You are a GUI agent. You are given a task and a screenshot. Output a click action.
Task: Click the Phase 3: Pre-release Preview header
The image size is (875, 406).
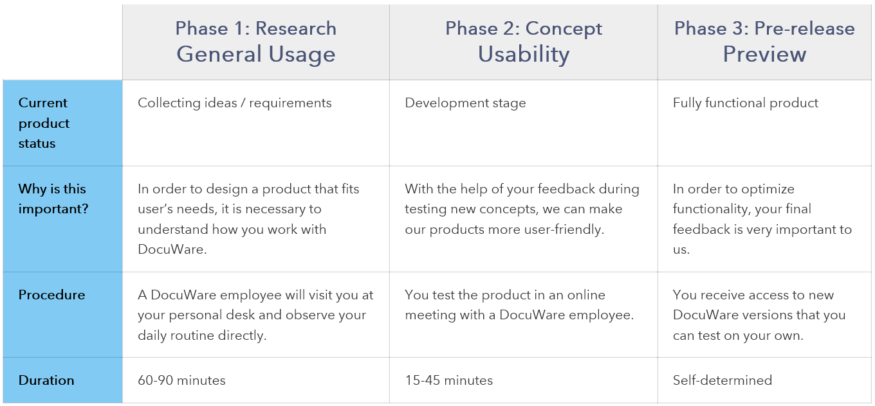(764, 42)
